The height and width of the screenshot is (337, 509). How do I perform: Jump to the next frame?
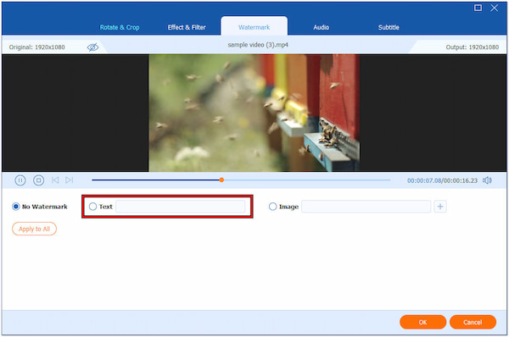click(x=70, y=180)
